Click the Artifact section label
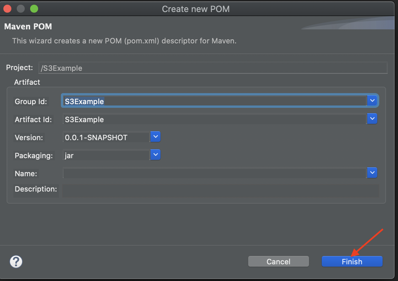The image size is (398, 281). click(x=27, y=82)
